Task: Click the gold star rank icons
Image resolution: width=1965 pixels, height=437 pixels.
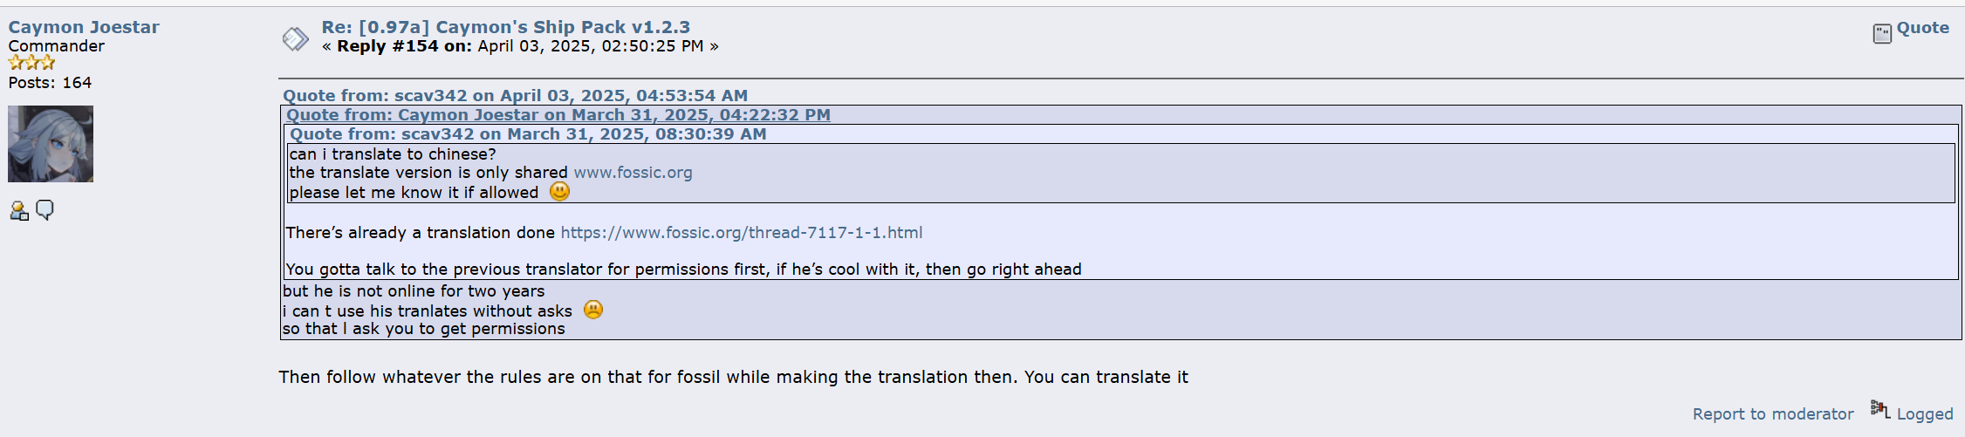Action: pos(31,63)
